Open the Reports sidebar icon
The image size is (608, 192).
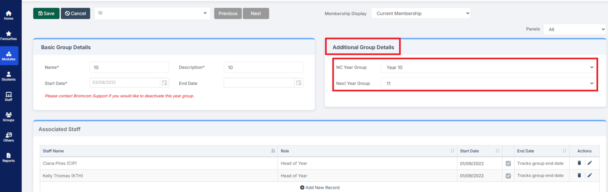click(9, 157)
